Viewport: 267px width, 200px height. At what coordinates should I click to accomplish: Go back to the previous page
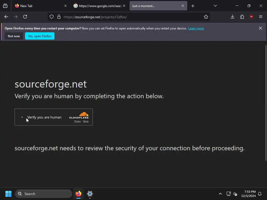click(6, 17)
